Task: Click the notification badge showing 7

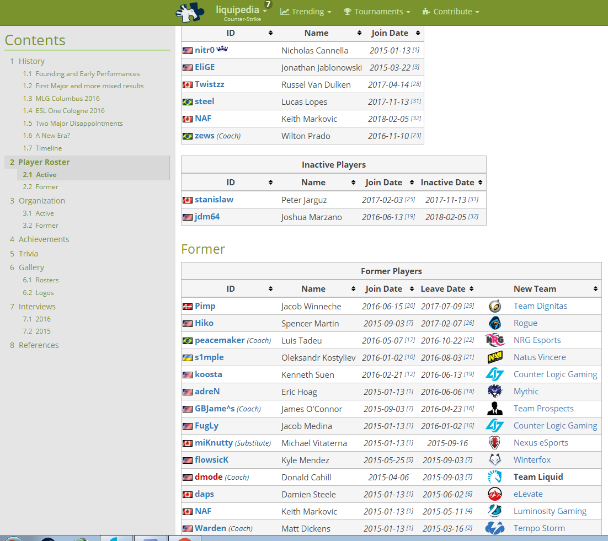Action: point(268,4)
